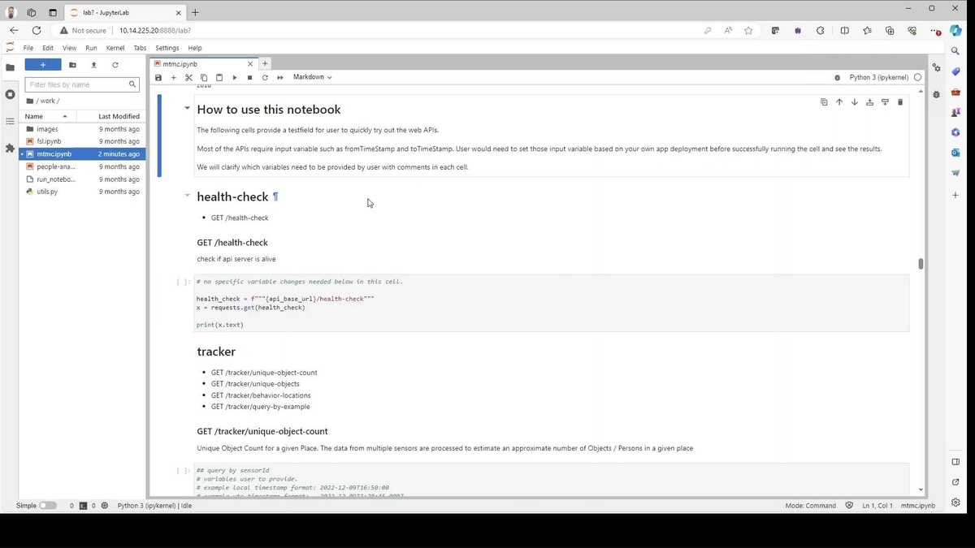Image resolution: width=975 pixels, height=548 pixels.
Task: Open fsl.ipynb in the file browser
Action: (x=48, y=141)
